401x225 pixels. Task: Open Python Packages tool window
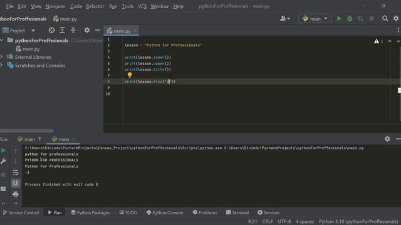point(90,212)
